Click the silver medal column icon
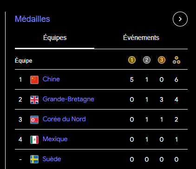Viewport: 196px width, 169px height. (147, 60)
